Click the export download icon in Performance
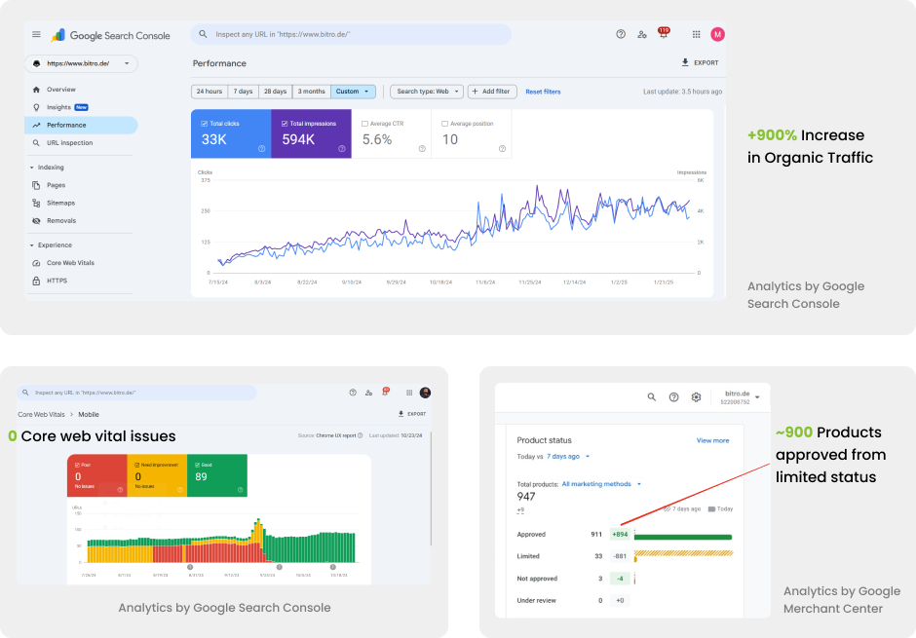This screenshot has height=638, width=916. [x=685, y=62]
